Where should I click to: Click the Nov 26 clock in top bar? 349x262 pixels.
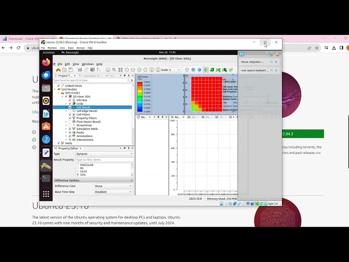[x=167, y=52]
